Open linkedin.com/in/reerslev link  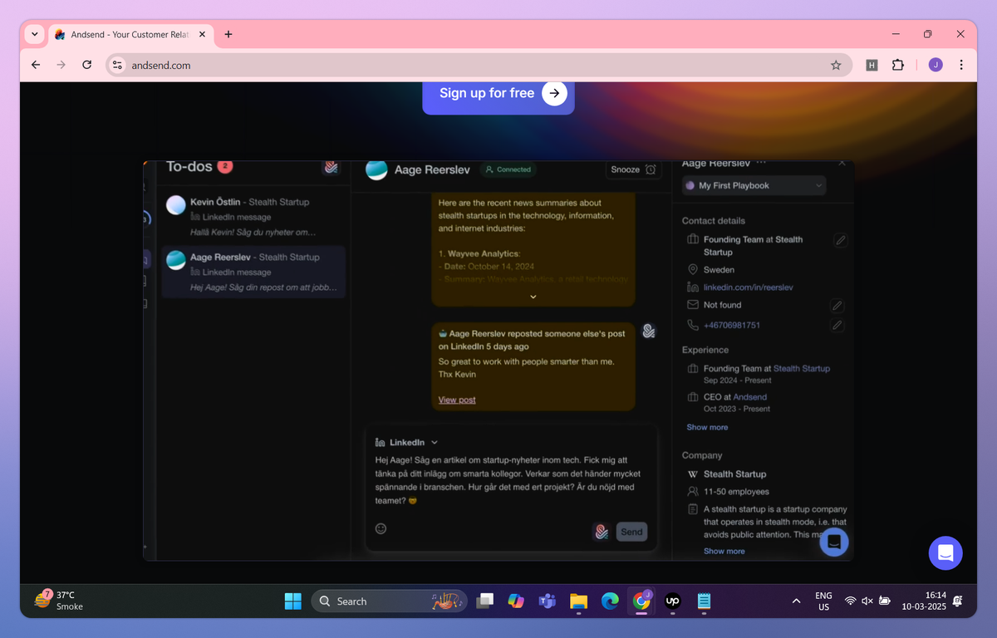point(749,287)
